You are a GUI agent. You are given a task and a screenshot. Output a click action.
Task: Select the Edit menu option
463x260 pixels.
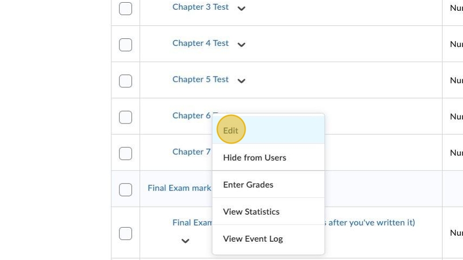pyautogui.click(x=231, y=131)
